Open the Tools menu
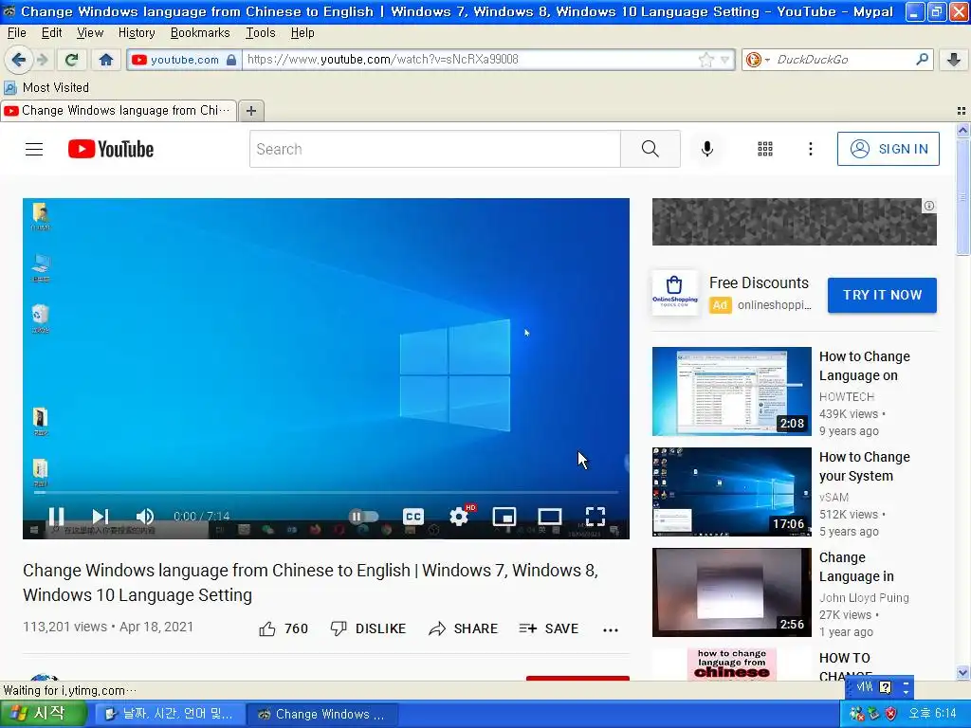 260,33
